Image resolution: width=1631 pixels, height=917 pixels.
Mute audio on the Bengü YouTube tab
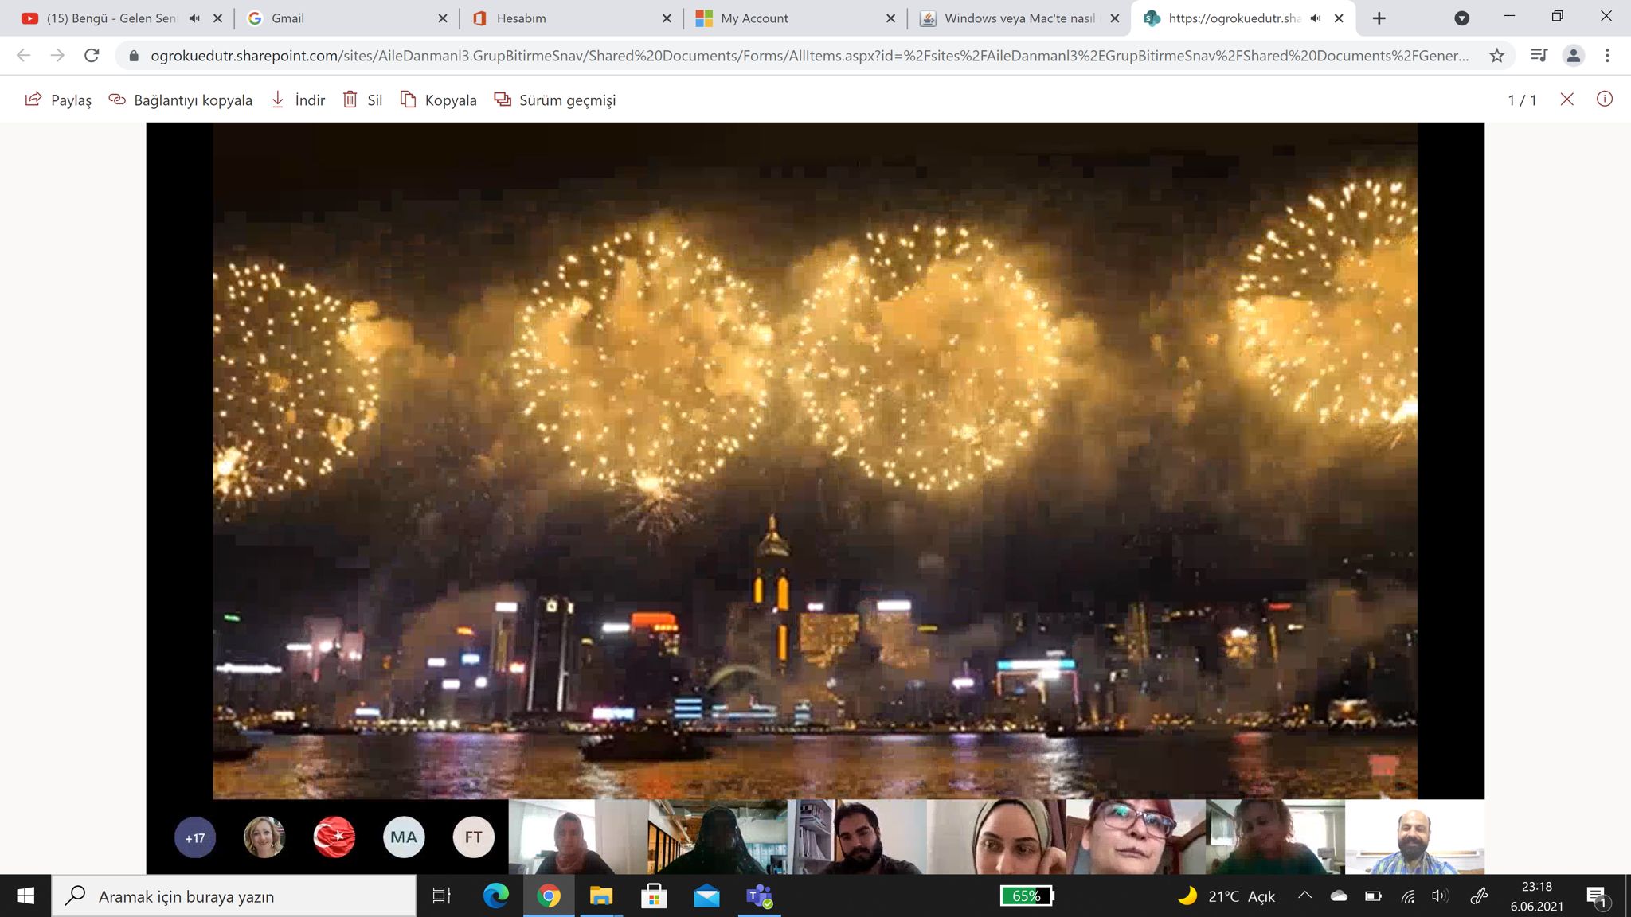coord(194,18)
